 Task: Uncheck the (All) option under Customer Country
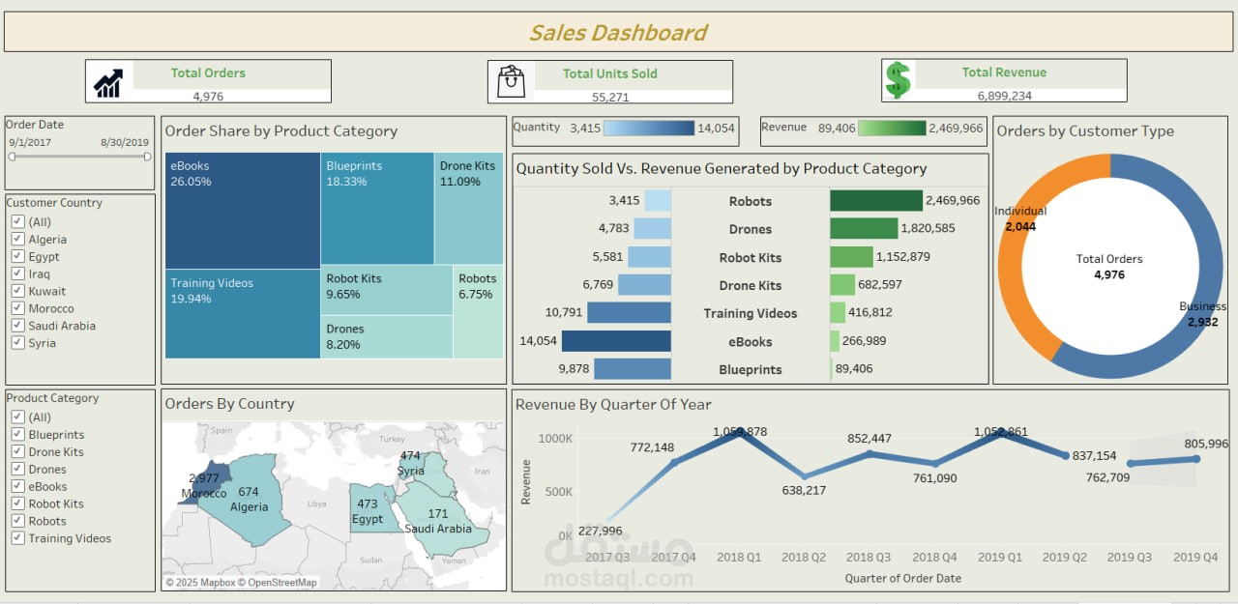point(17,221)
